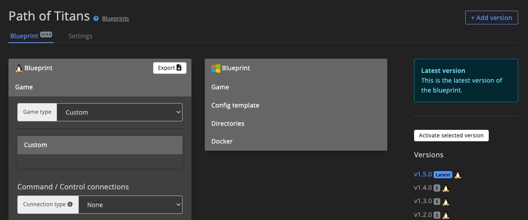The image size is (528, 220).
Task: Switch to the Settings tab
Action: coord(80,36)
